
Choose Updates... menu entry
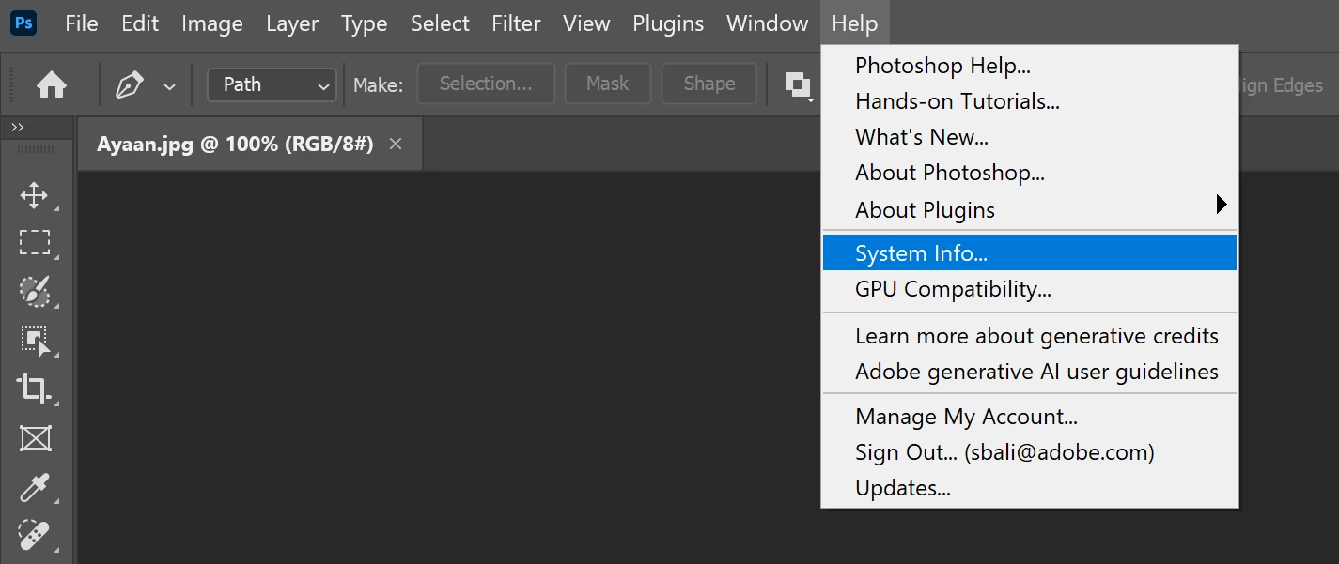pos(1030,488)
